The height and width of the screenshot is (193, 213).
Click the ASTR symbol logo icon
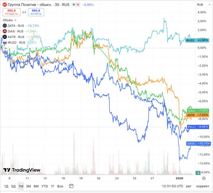[4, 37]
